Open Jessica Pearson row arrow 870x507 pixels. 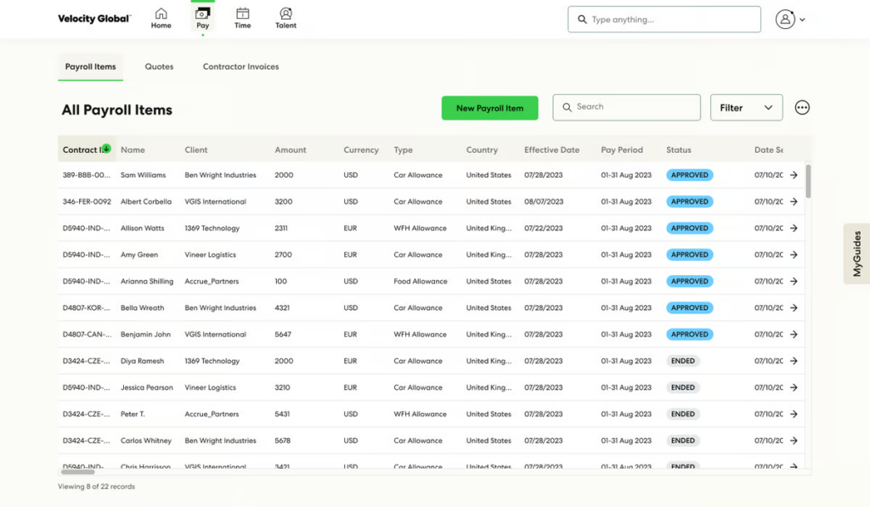794,388
